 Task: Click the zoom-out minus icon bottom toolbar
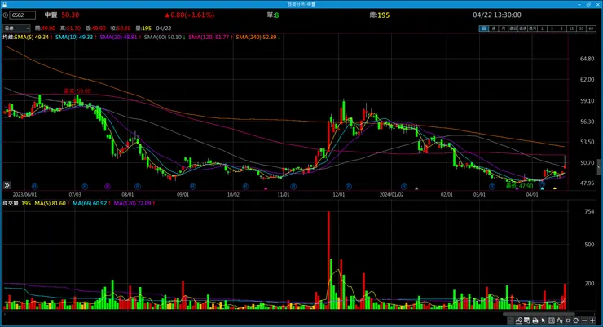(x=584, y=320)
